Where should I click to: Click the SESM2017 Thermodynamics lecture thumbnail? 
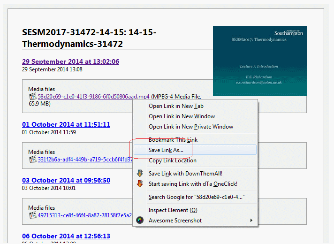[x=259, y=61]
